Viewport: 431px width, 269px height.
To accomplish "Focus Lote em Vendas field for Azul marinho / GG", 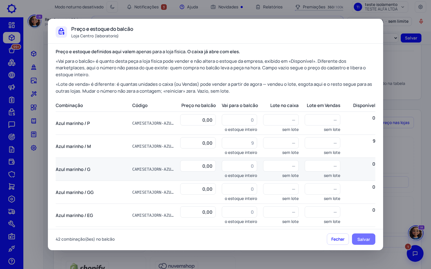I will click(322, 189).
